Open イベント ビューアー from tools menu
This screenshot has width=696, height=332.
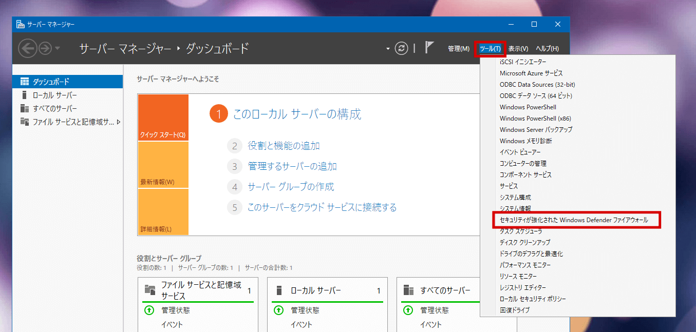pyautogui.click(x=520, y=152)
